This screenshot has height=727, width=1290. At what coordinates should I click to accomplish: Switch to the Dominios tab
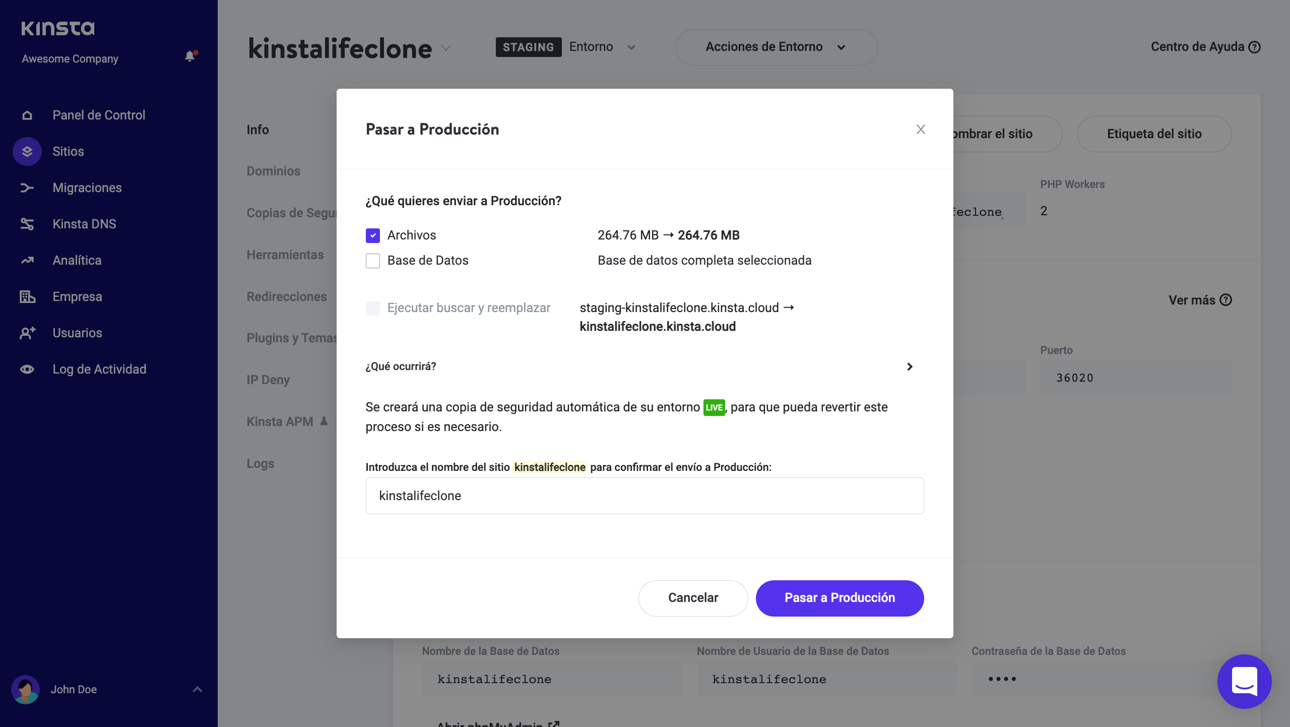pos(273,171)
